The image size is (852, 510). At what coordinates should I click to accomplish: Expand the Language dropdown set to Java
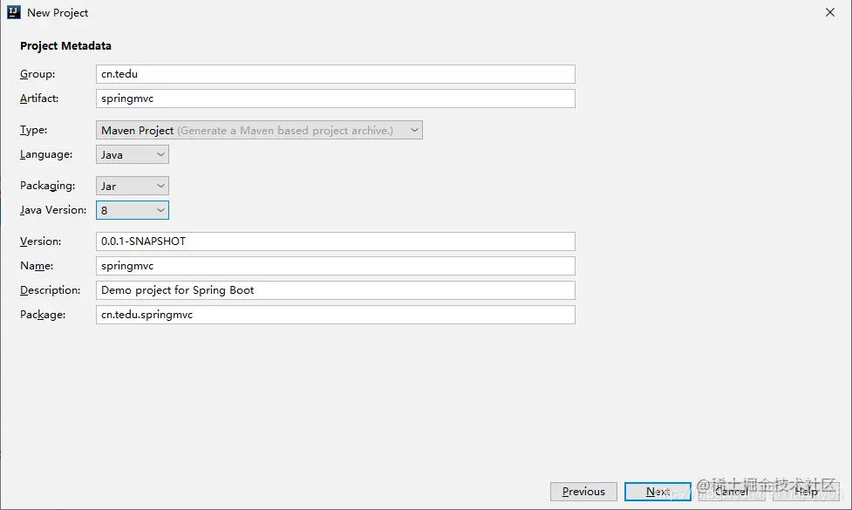tap(133, 155)
